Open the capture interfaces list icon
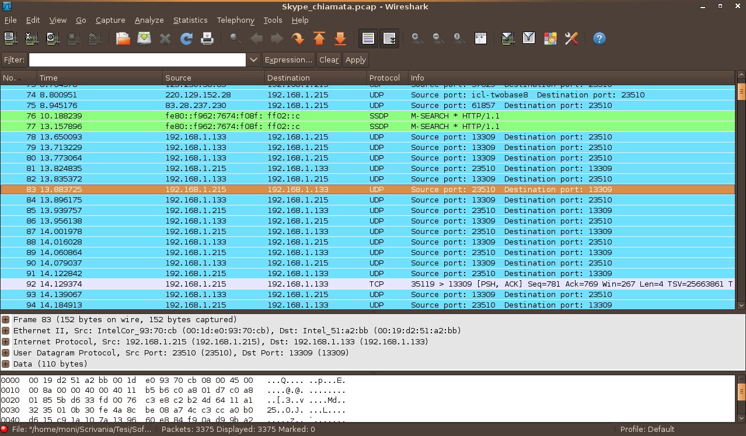 [x=11, y=39]
